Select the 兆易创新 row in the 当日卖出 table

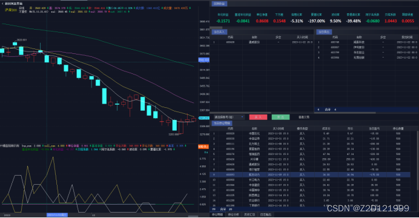pos(367,58)
